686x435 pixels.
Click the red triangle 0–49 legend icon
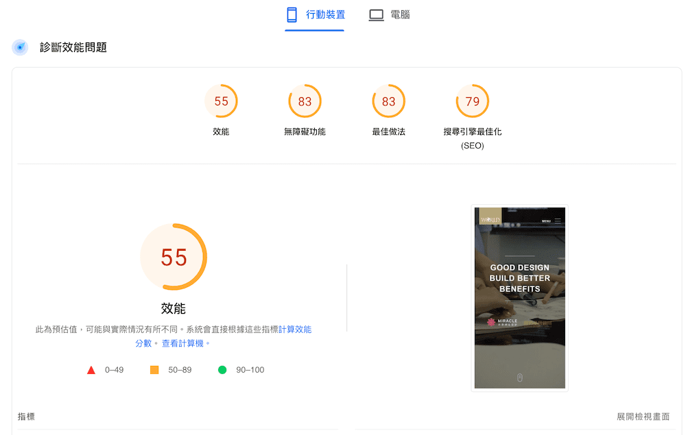click(x=91, y=370)
